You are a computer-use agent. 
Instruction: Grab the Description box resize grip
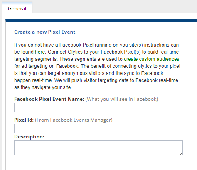180,153
